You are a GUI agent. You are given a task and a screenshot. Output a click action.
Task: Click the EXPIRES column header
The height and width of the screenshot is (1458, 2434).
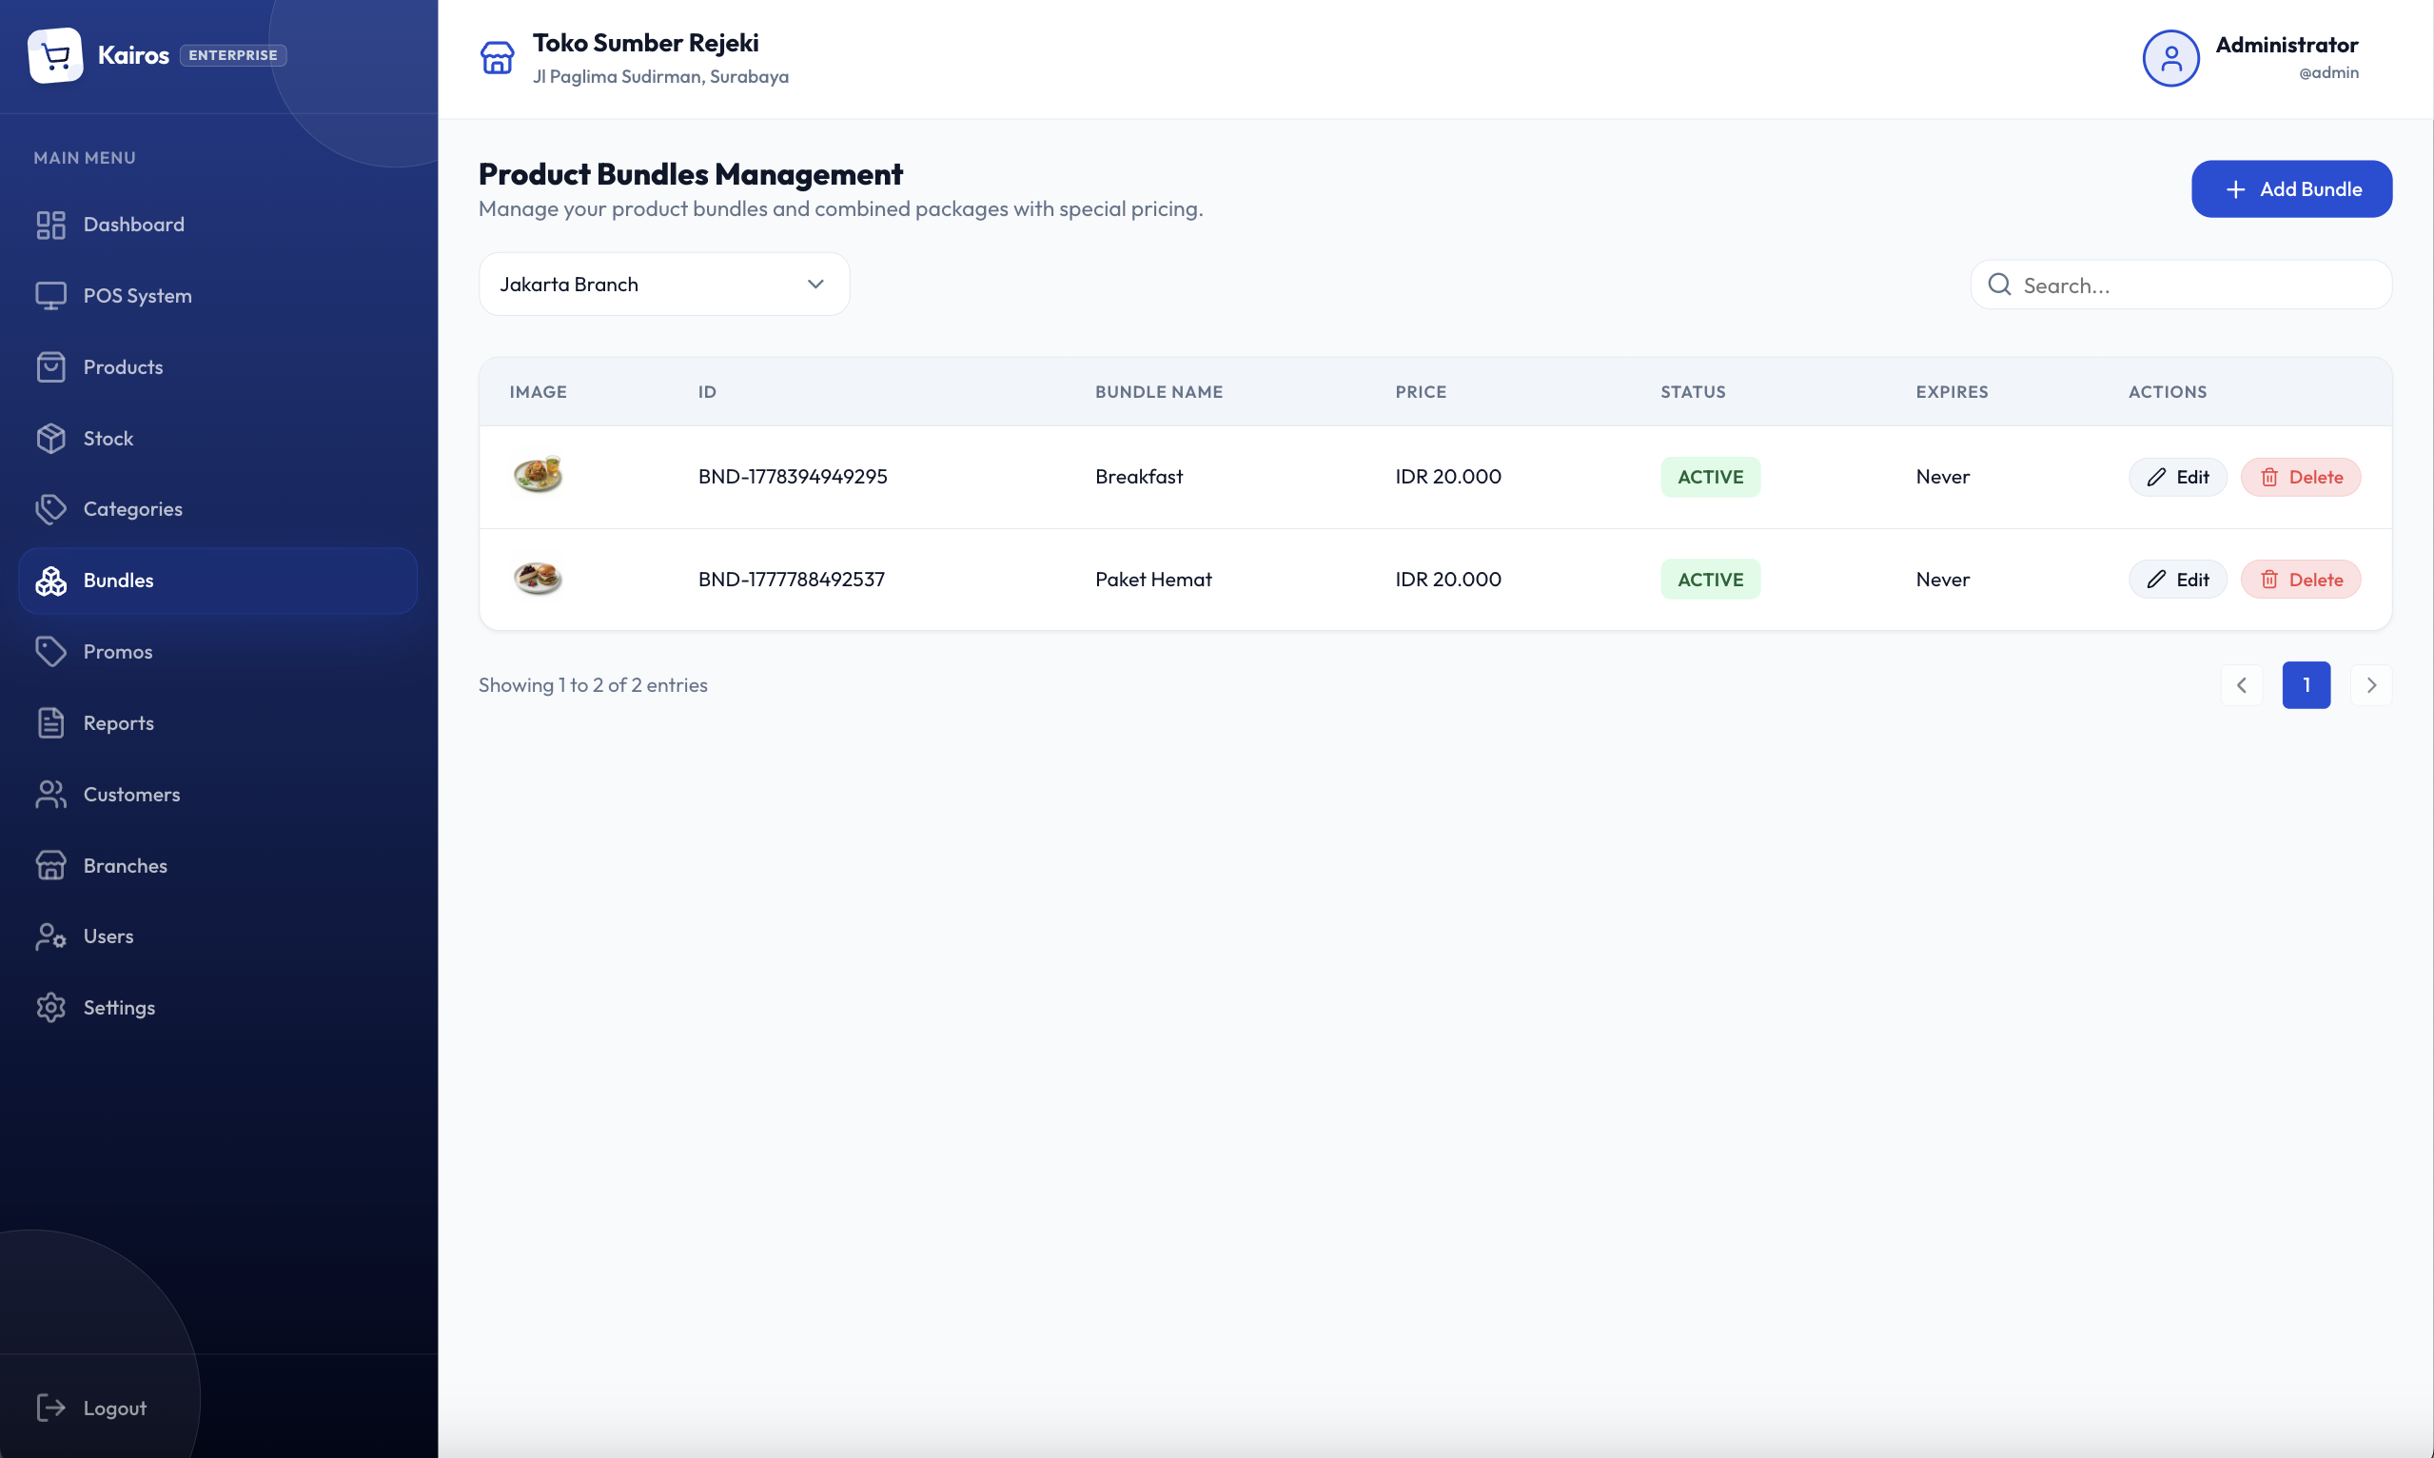point(1952,392)
